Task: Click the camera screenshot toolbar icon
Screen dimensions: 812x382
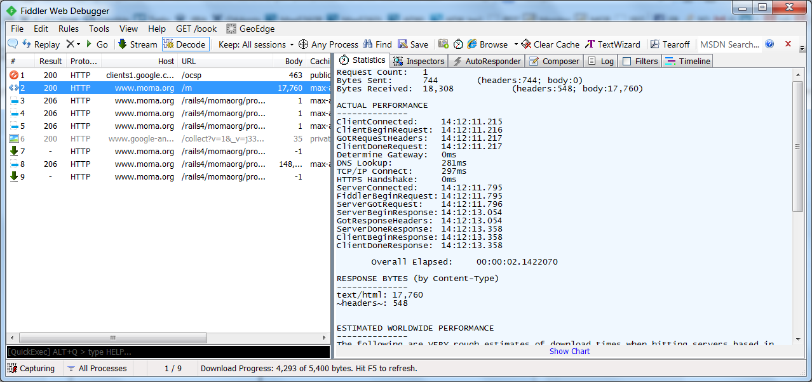Action: [x=443, y=44]
